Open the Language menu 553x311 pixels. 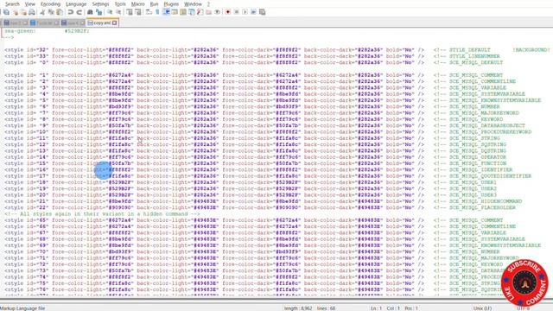(76, 3)
